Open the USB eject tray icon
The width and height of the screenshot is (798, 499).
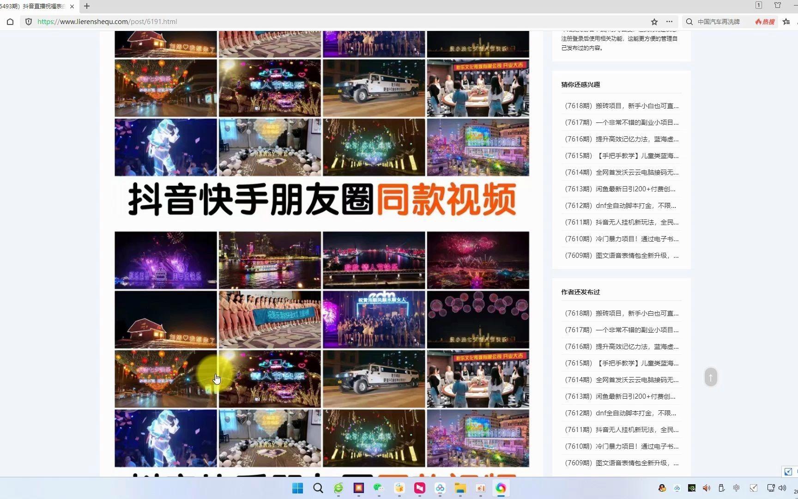[x=721, y=488]
